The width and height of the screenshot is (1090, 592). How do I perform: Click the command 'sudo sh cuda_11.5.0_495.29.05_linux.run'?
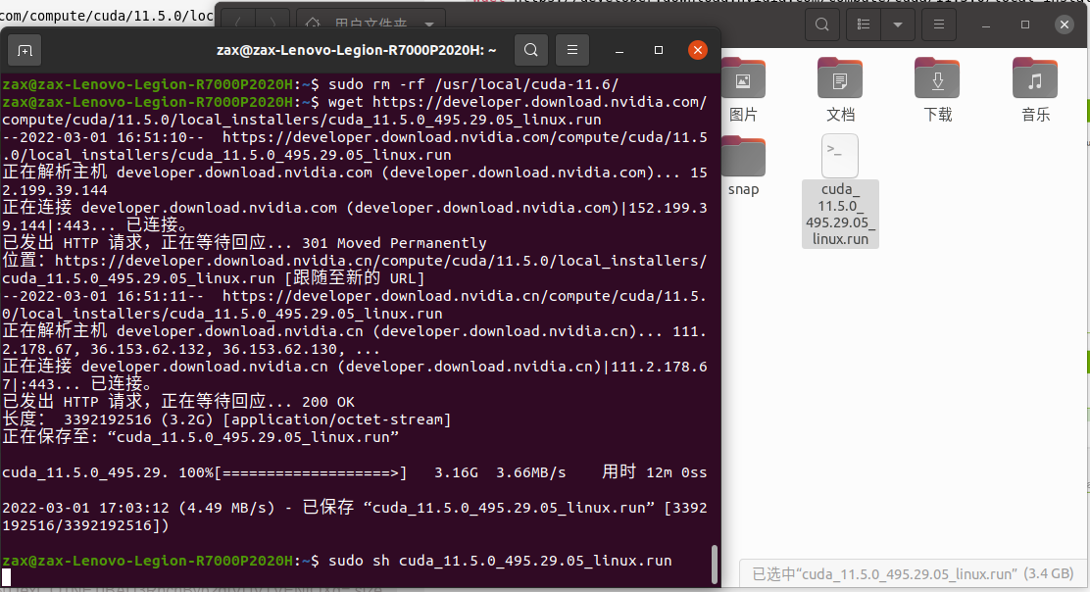coord(500,561)
